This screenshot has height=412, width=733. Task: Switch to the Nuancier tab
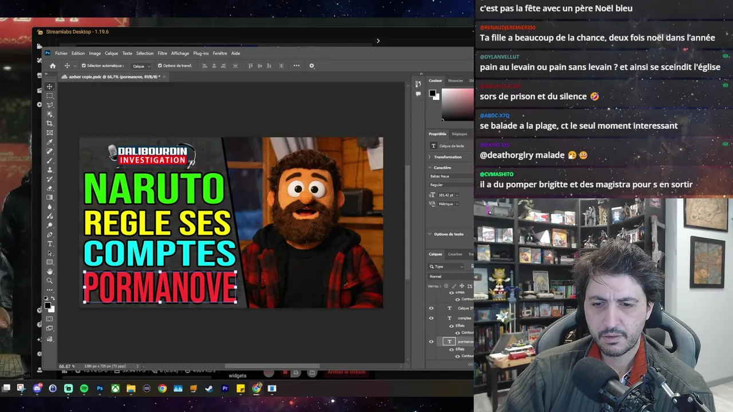tap(456, 81)
